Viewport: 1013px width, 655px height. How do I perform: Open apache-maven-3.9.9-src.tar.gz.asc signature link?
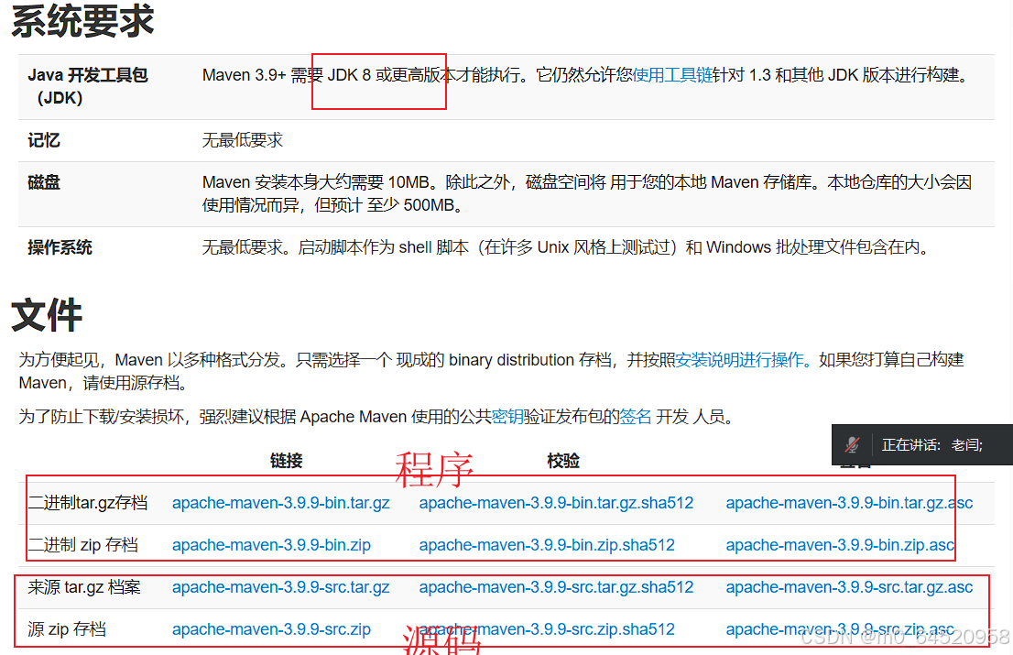[x=850, y=587]
